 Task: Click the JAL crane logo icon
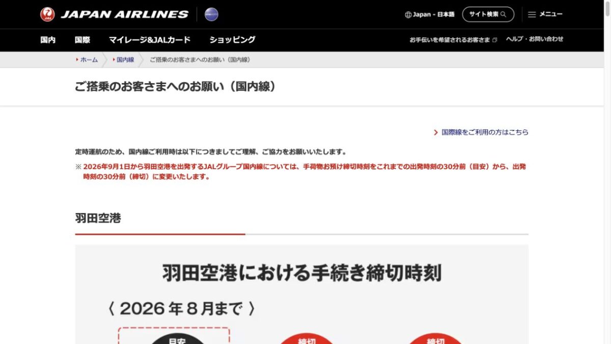click(47, 14)
